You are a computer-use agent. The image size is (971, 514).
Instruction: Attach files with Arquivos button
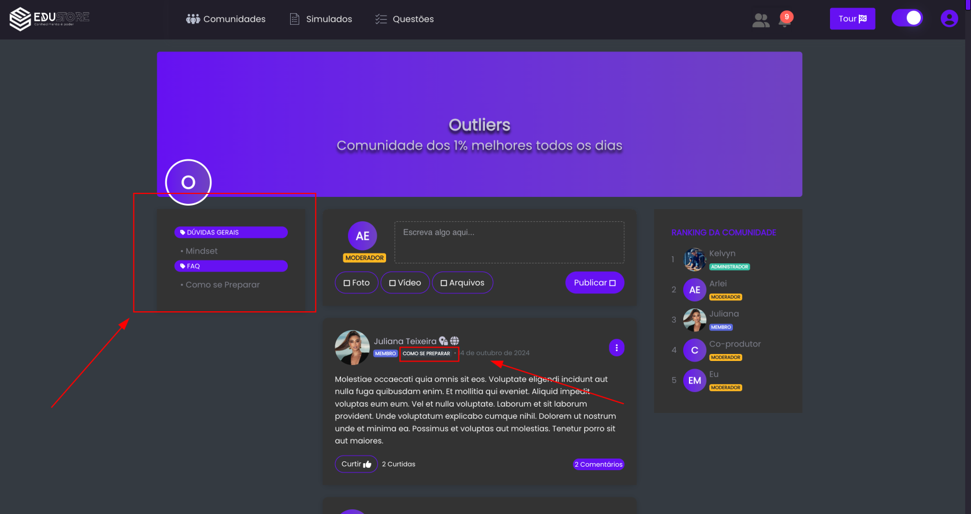pos(462,282)
